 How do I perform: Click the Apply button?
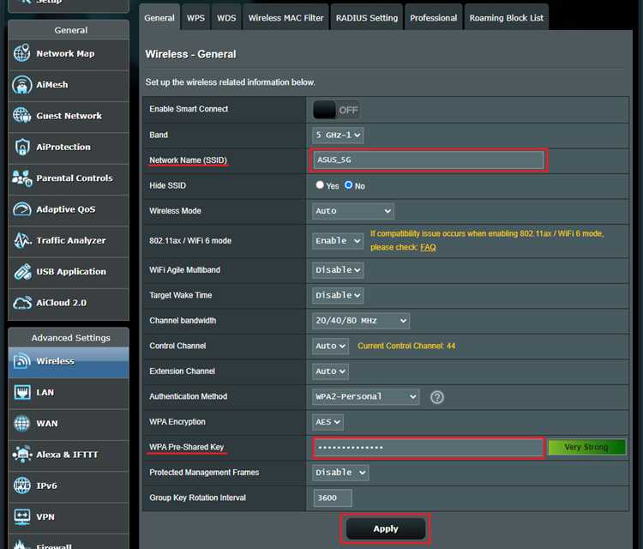click(x=386, y=528)
